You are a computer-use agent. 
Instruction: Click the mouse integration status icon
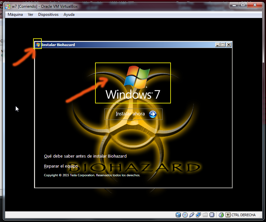pyautogui.click(x=221, y=215)
